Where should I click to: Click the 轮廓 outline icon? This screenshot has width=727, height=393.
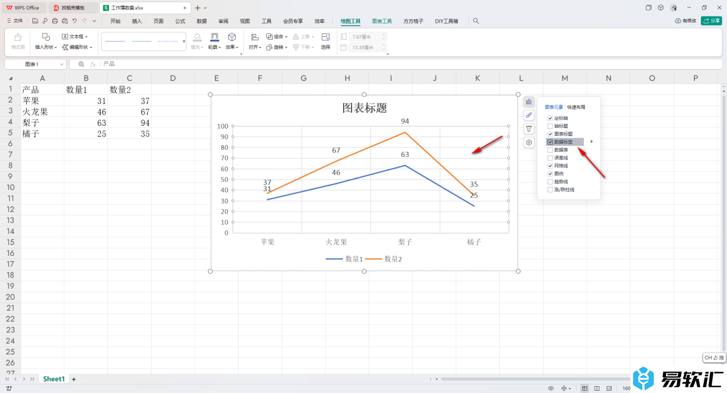(x=214, y=37)
